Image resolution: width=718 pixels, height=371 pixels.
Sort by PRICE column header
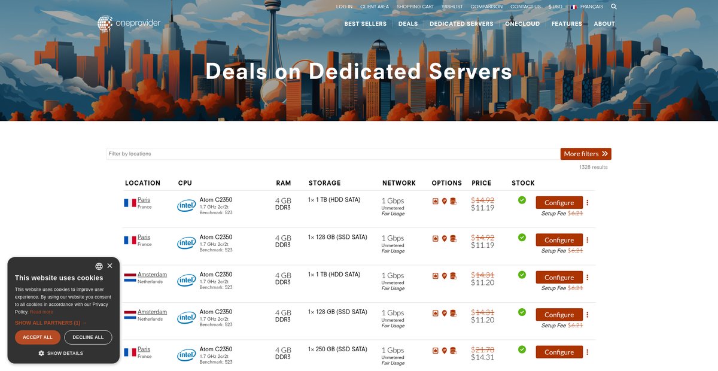click(x=481, y=183)
